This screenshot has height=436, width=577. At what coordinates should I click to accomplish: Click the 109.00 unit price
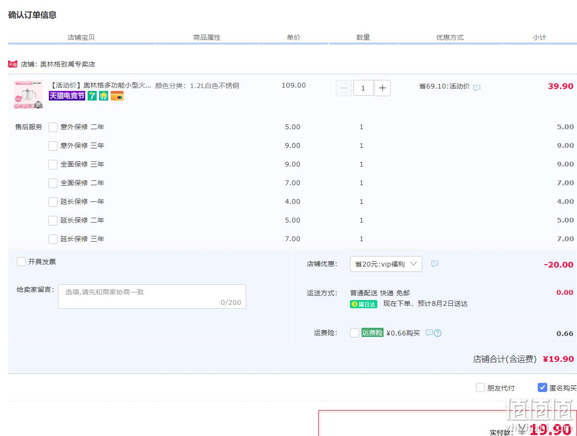click(x=294, y=85)
